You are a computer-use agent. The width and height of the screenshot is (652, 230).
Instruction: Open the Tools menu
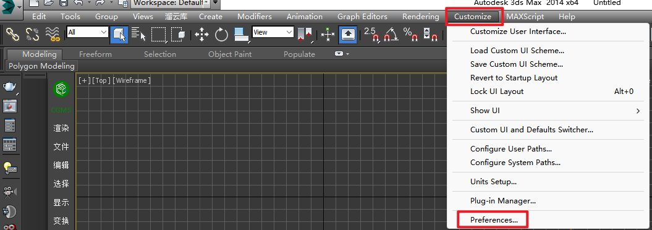coord(70,17)
